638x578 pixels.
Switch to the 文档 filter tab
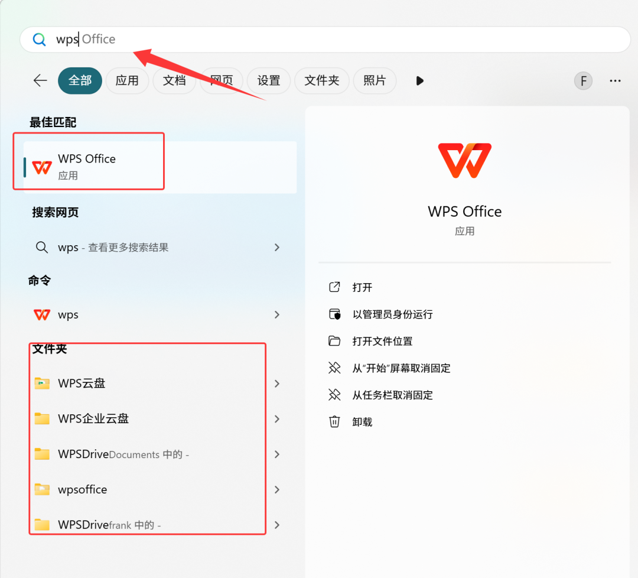pyautogui.click(x=174, y=81)
